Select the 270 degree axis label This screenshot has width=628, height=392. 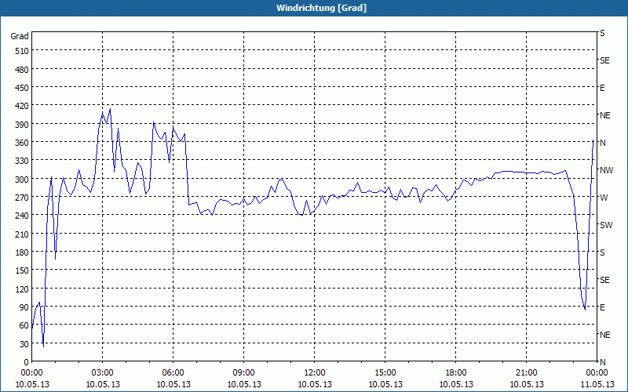tap(23, 198)
